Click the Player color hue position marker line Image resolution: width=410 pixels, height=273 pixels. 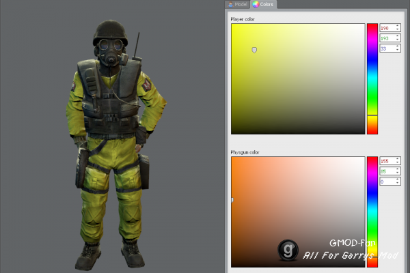click(x=372, y=115)
